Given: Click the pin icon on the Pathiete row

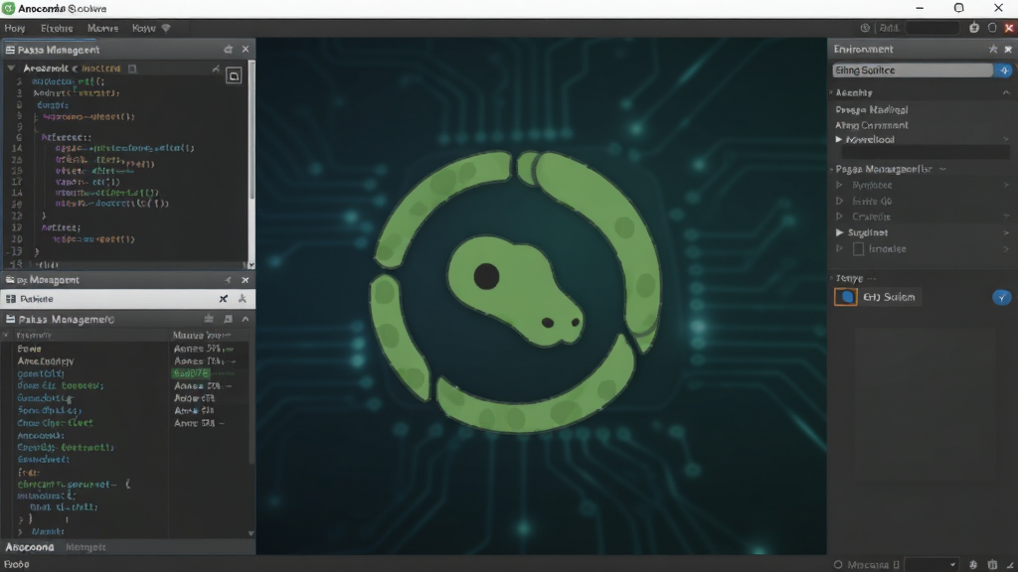Looking at the screenshot, I should (243, 298).
